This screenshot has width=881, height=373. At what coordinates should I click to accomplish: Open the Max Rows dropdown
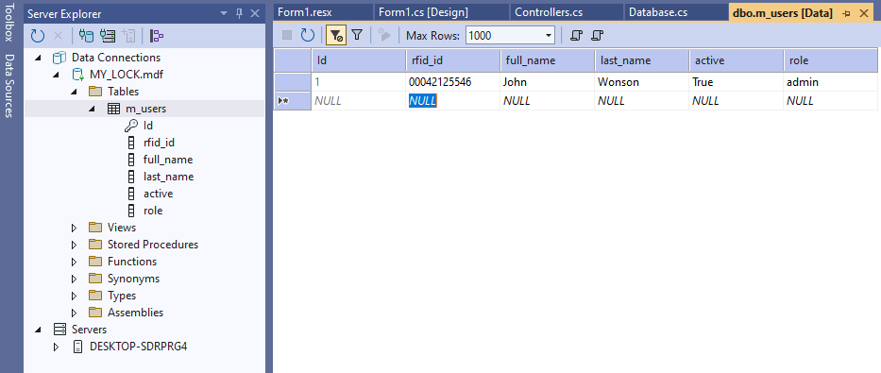coord(549,35)
